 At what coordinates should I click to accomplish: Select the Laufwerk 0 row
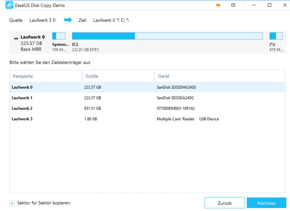[x=147, y=87]
